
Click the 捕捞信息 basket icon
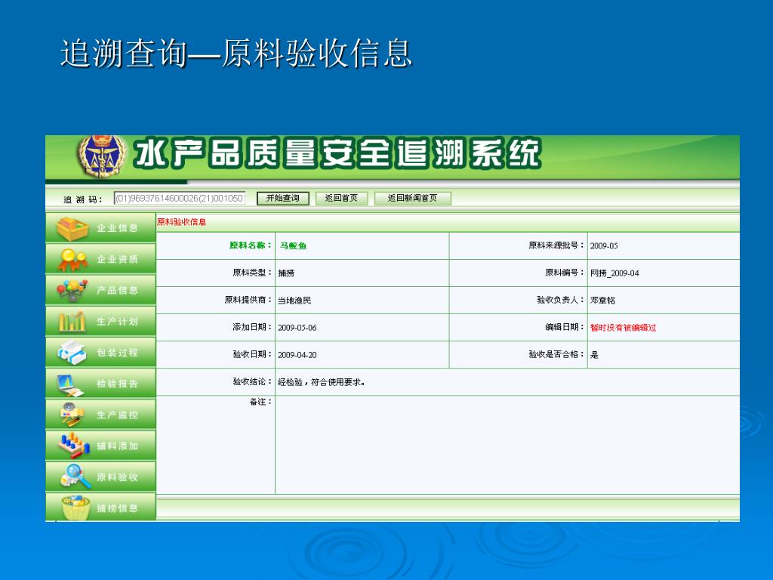click(76, 507)
